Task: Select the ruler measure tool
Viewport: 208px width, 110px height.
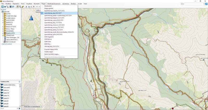Action: coord(23,7)
